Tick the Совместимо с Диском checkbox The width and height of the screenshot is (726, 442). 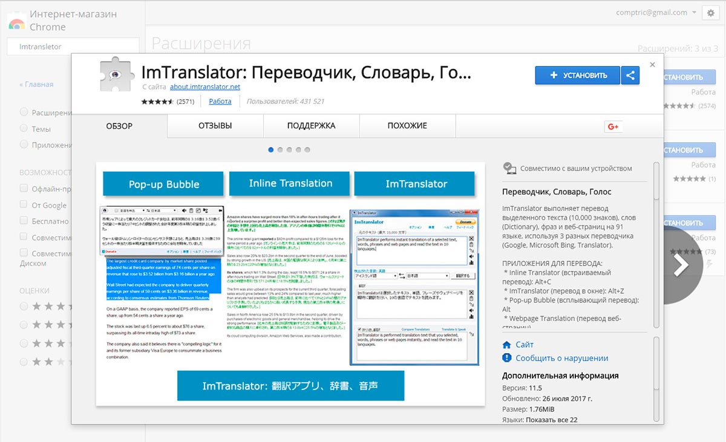tap(24, 253)
